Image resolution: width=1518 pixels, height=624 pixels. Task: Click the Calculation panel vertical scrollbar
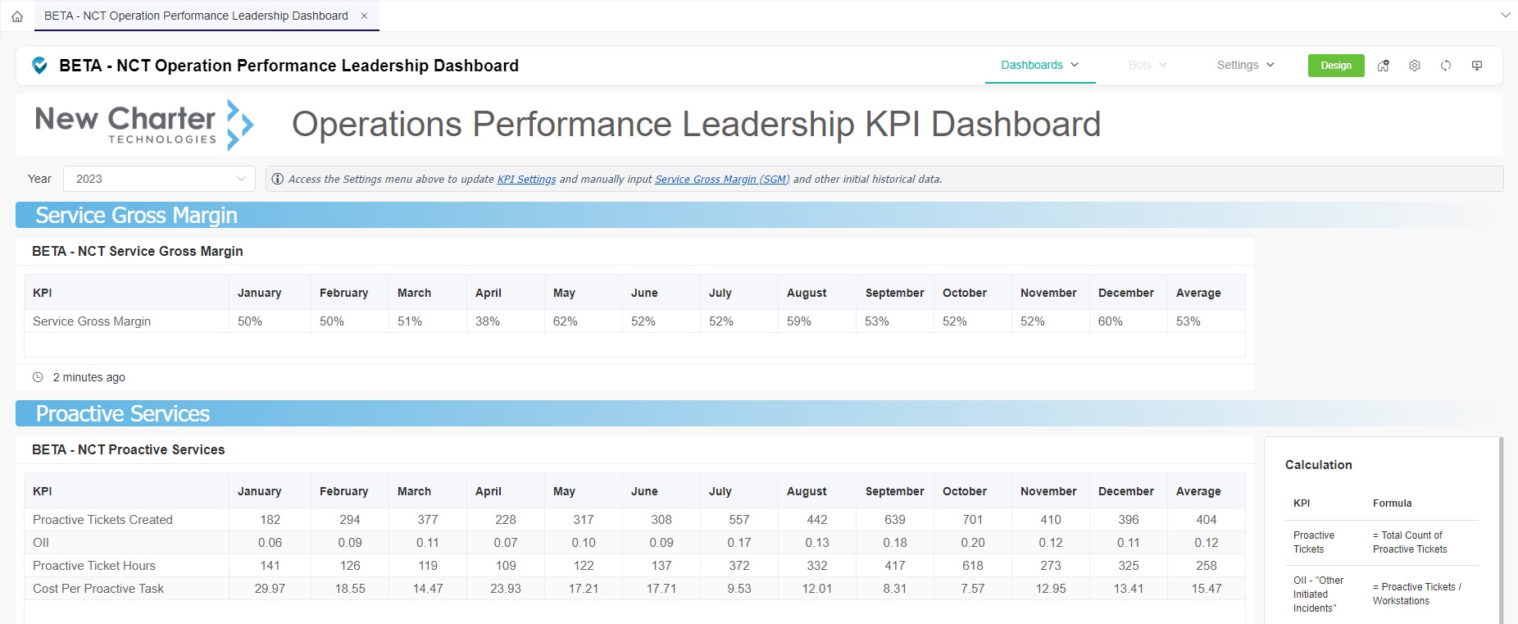1501,530
